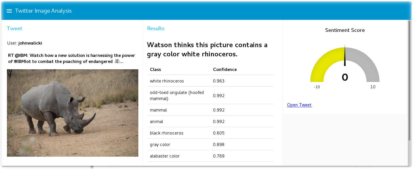Click the Class column header
This screenshot has height=169, width=413.
tap(155, 70)
